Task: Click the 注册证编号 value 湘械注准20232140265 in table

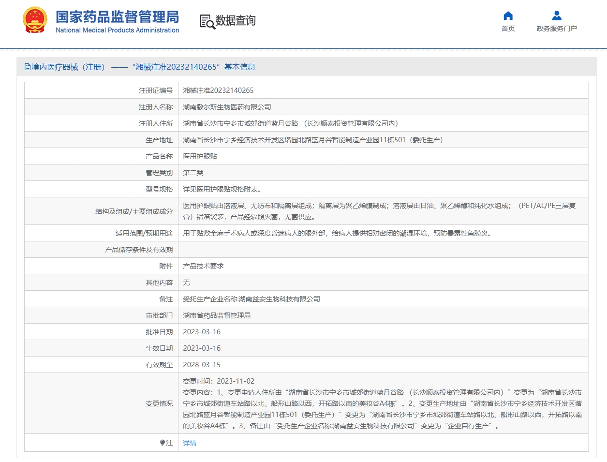Action: coord(218,90)
